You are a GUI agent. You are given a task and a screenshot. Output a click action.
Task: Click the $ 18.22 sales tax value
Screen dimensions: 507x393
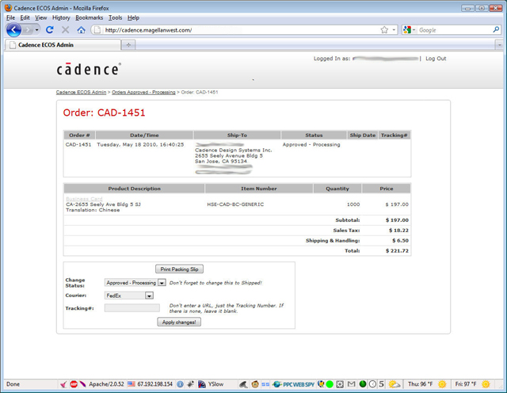(x=398, y=231)
